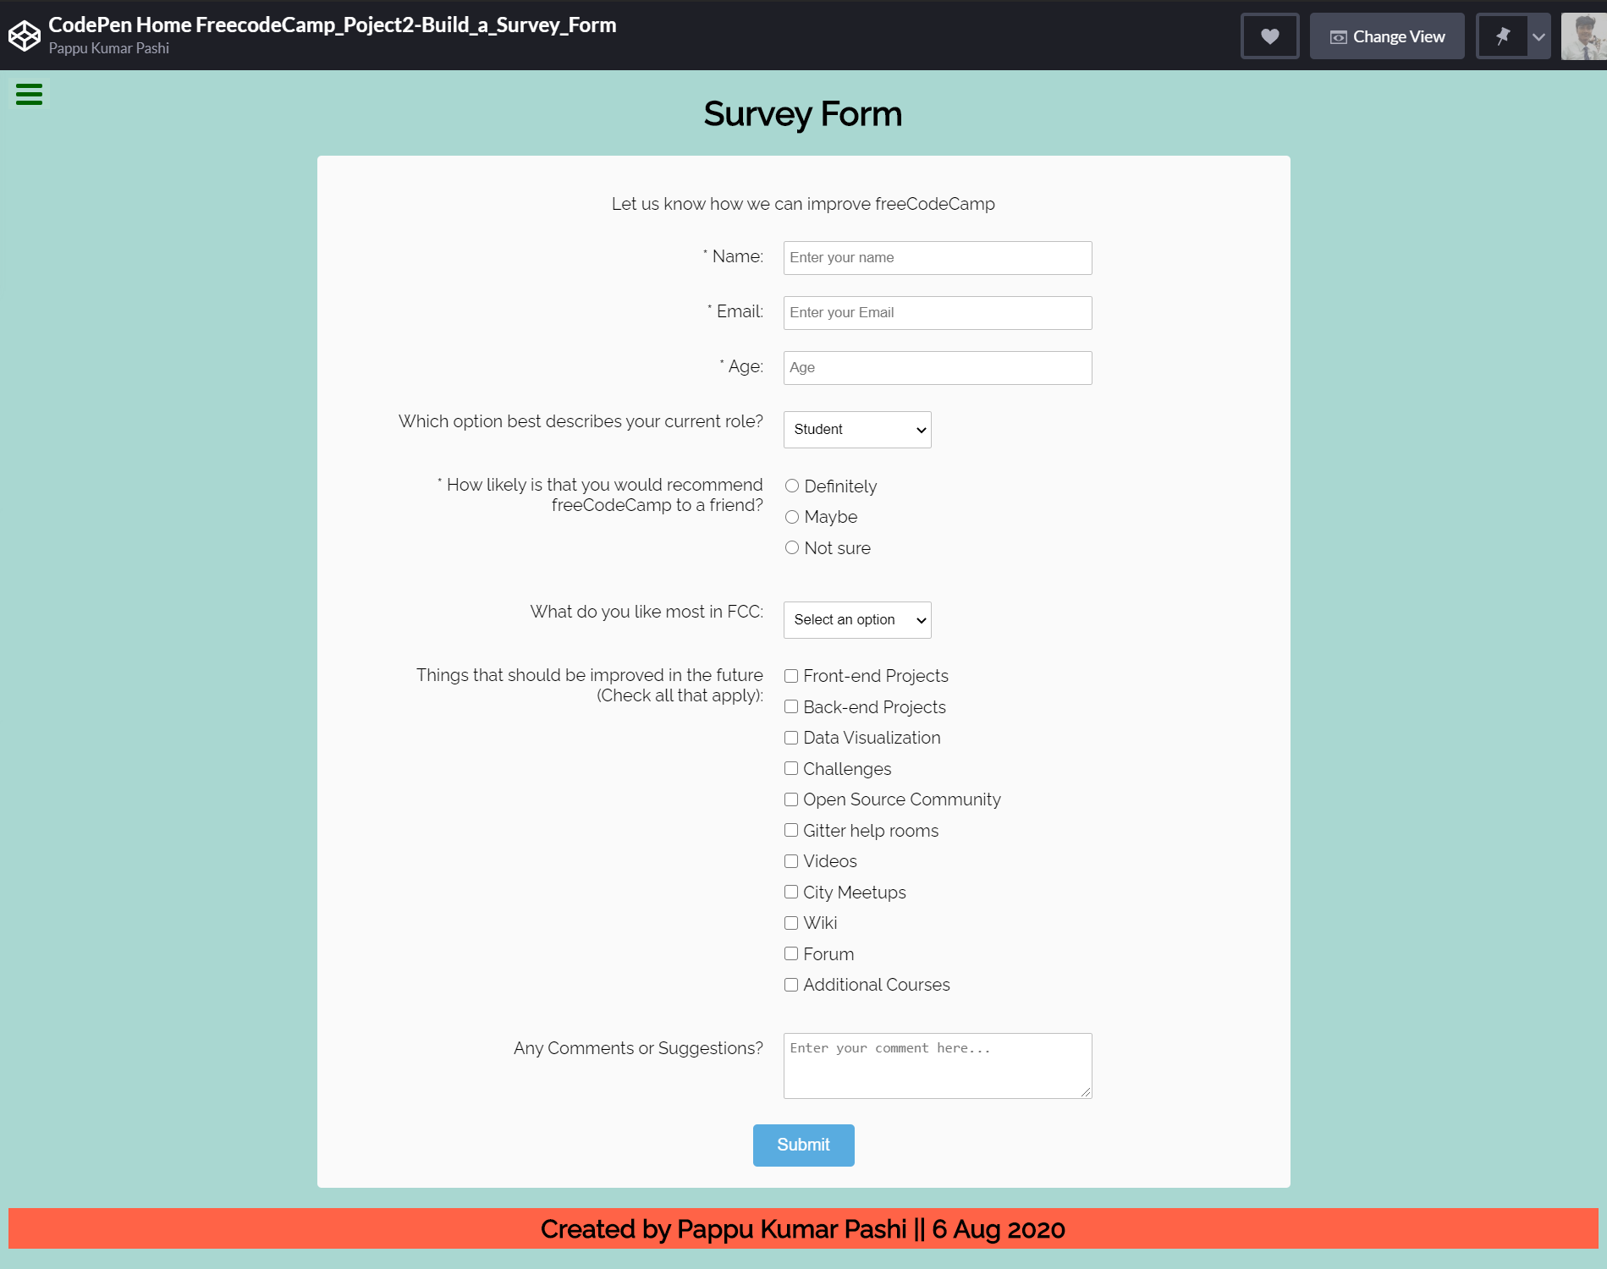The height and width of the screenshot is (1269, 1607).
Task: Check the Front-end Projects checkbox
Action: tap(791, 676)
